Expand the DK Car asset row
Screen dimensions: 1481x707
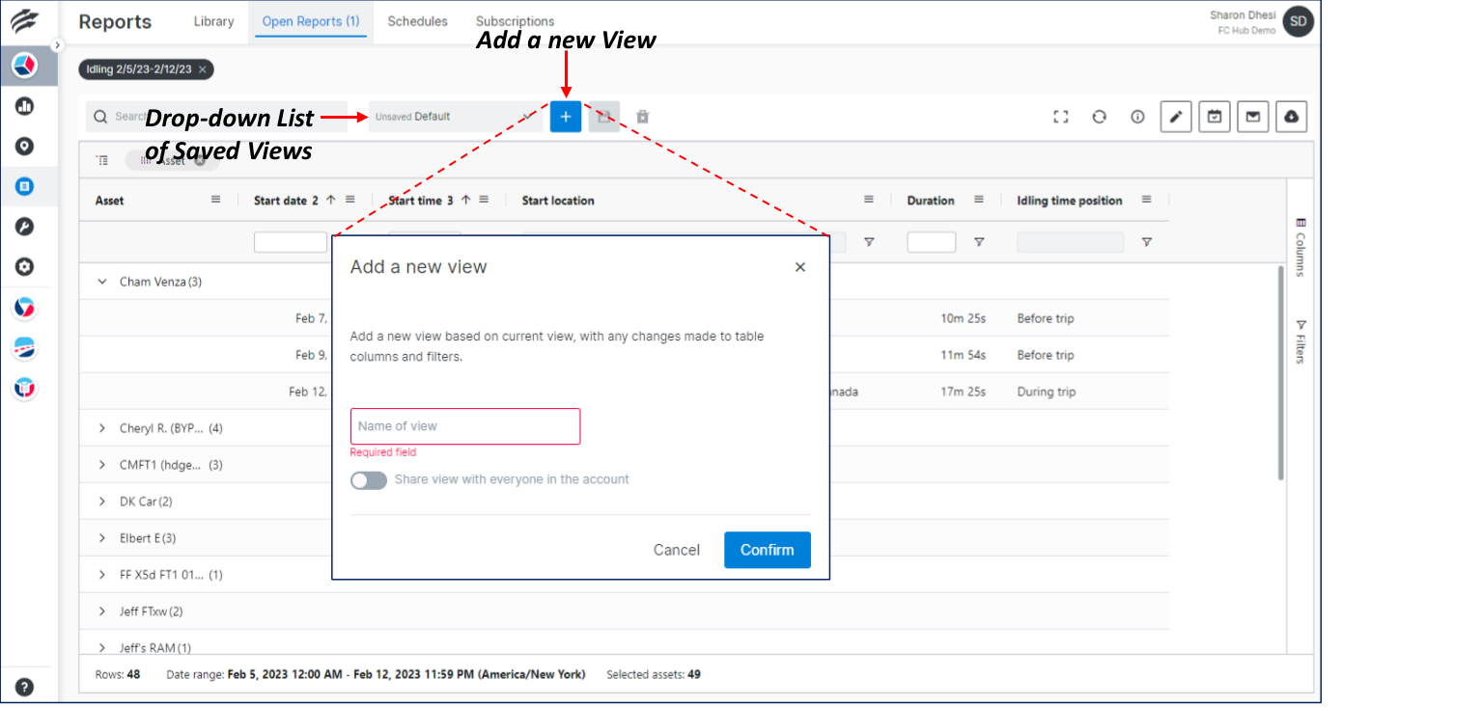pyautogui.click(x=102, y=502)
